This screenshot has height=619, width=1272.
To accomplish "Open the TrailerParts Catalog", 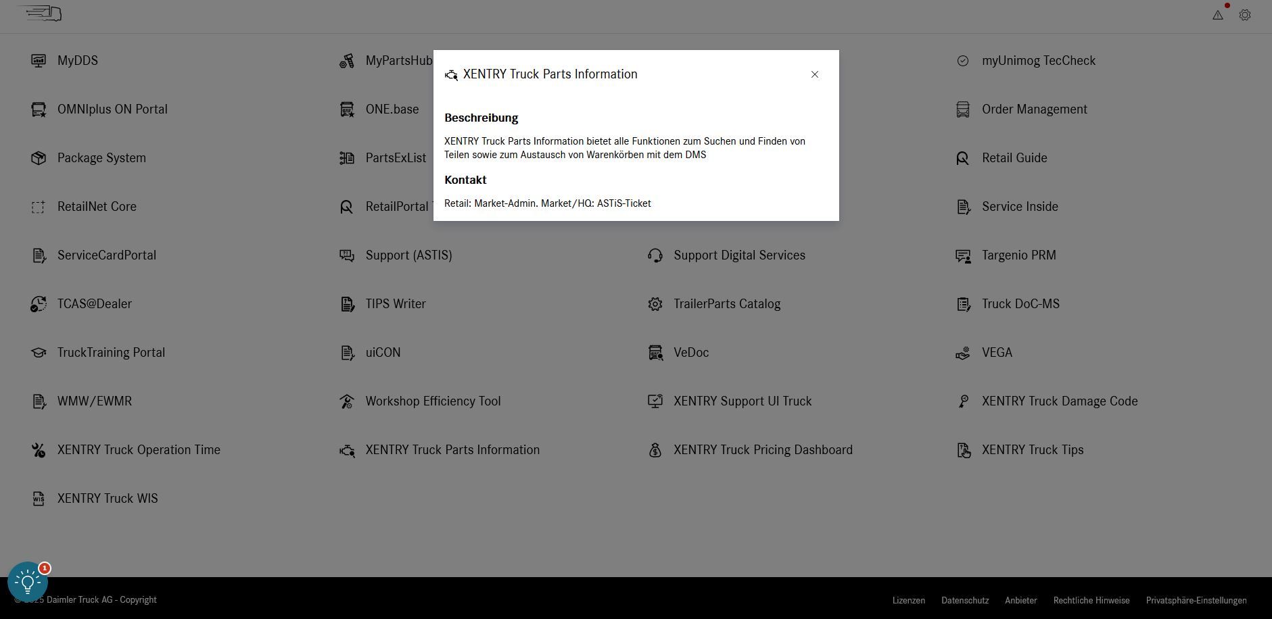I will tap(727, 303).
